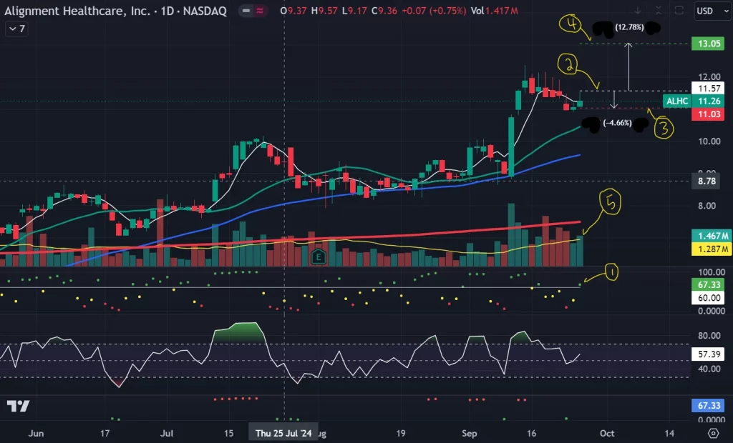Click the collapse pane chevrons icon
This screenshot has width=733, height=443.
(659, 10)
